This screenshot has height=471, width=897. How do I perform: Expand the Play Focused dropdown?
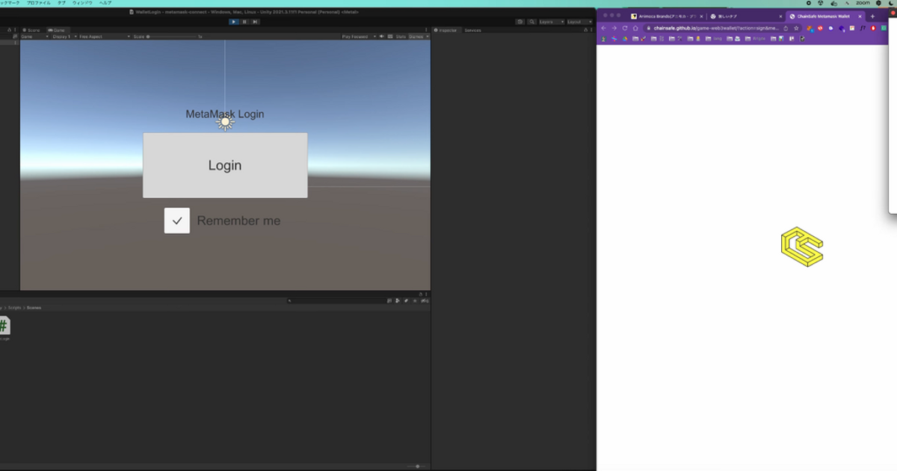coord(359,37)
